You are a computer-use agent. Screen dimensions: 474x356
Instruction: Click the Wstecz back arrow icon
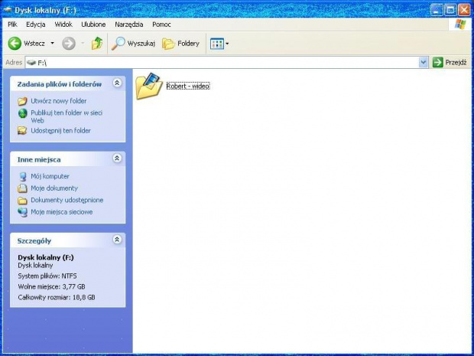(x=15, y=44)
